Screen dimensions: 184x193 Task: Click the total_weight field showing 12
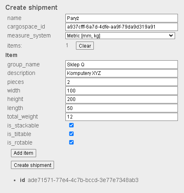[121, 117]
